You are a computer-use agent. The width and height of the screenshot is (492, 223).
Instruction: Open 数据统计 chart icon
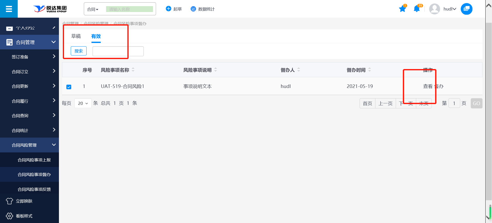[193, 9]
